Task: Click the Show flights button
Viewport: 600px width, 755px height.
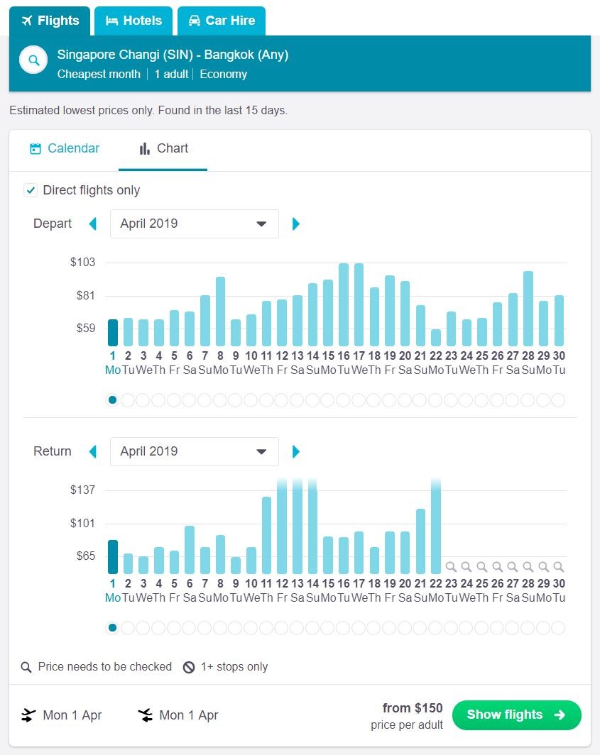Action: [516, 715]
